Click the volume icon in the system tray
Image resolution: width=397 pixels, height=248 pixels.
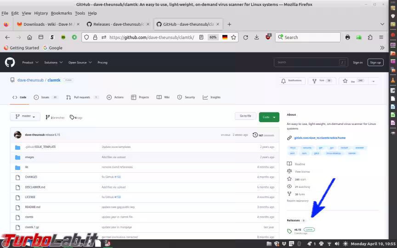337,244
